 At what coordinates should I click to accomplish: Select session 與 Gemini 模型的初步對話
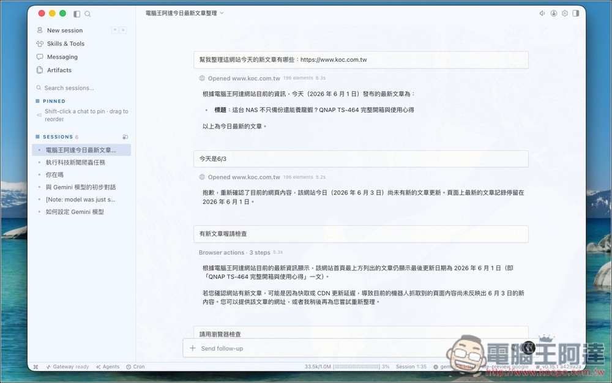[x=81, y=187]
